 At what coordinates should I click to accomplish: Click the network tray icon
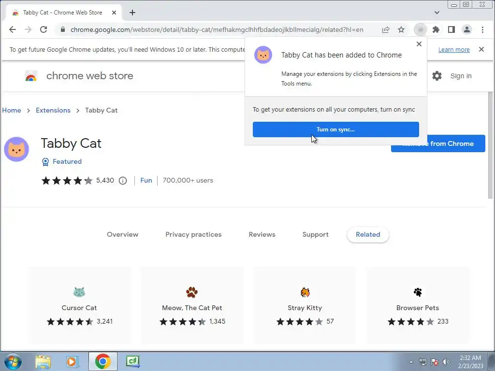422,362
